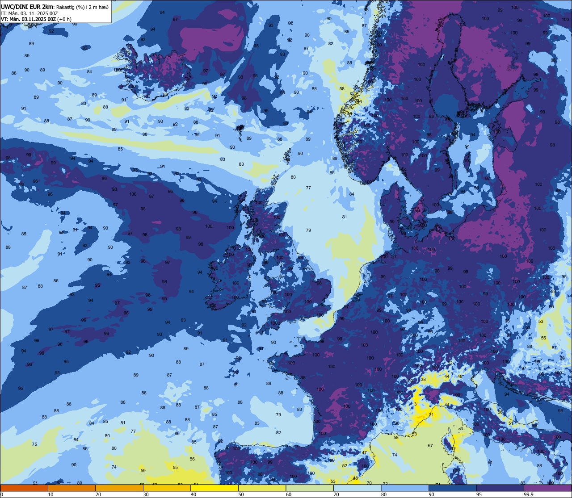Click the "IT: Mán. 03. 11. 2025 00Z" line
The height and width of the screenshot is (498, 572).
pyautogui.click(x=29, y=13)
